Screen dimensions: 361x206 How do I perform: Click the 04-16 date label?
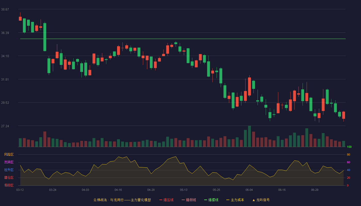pyautogui.click(x=118, y=190)
